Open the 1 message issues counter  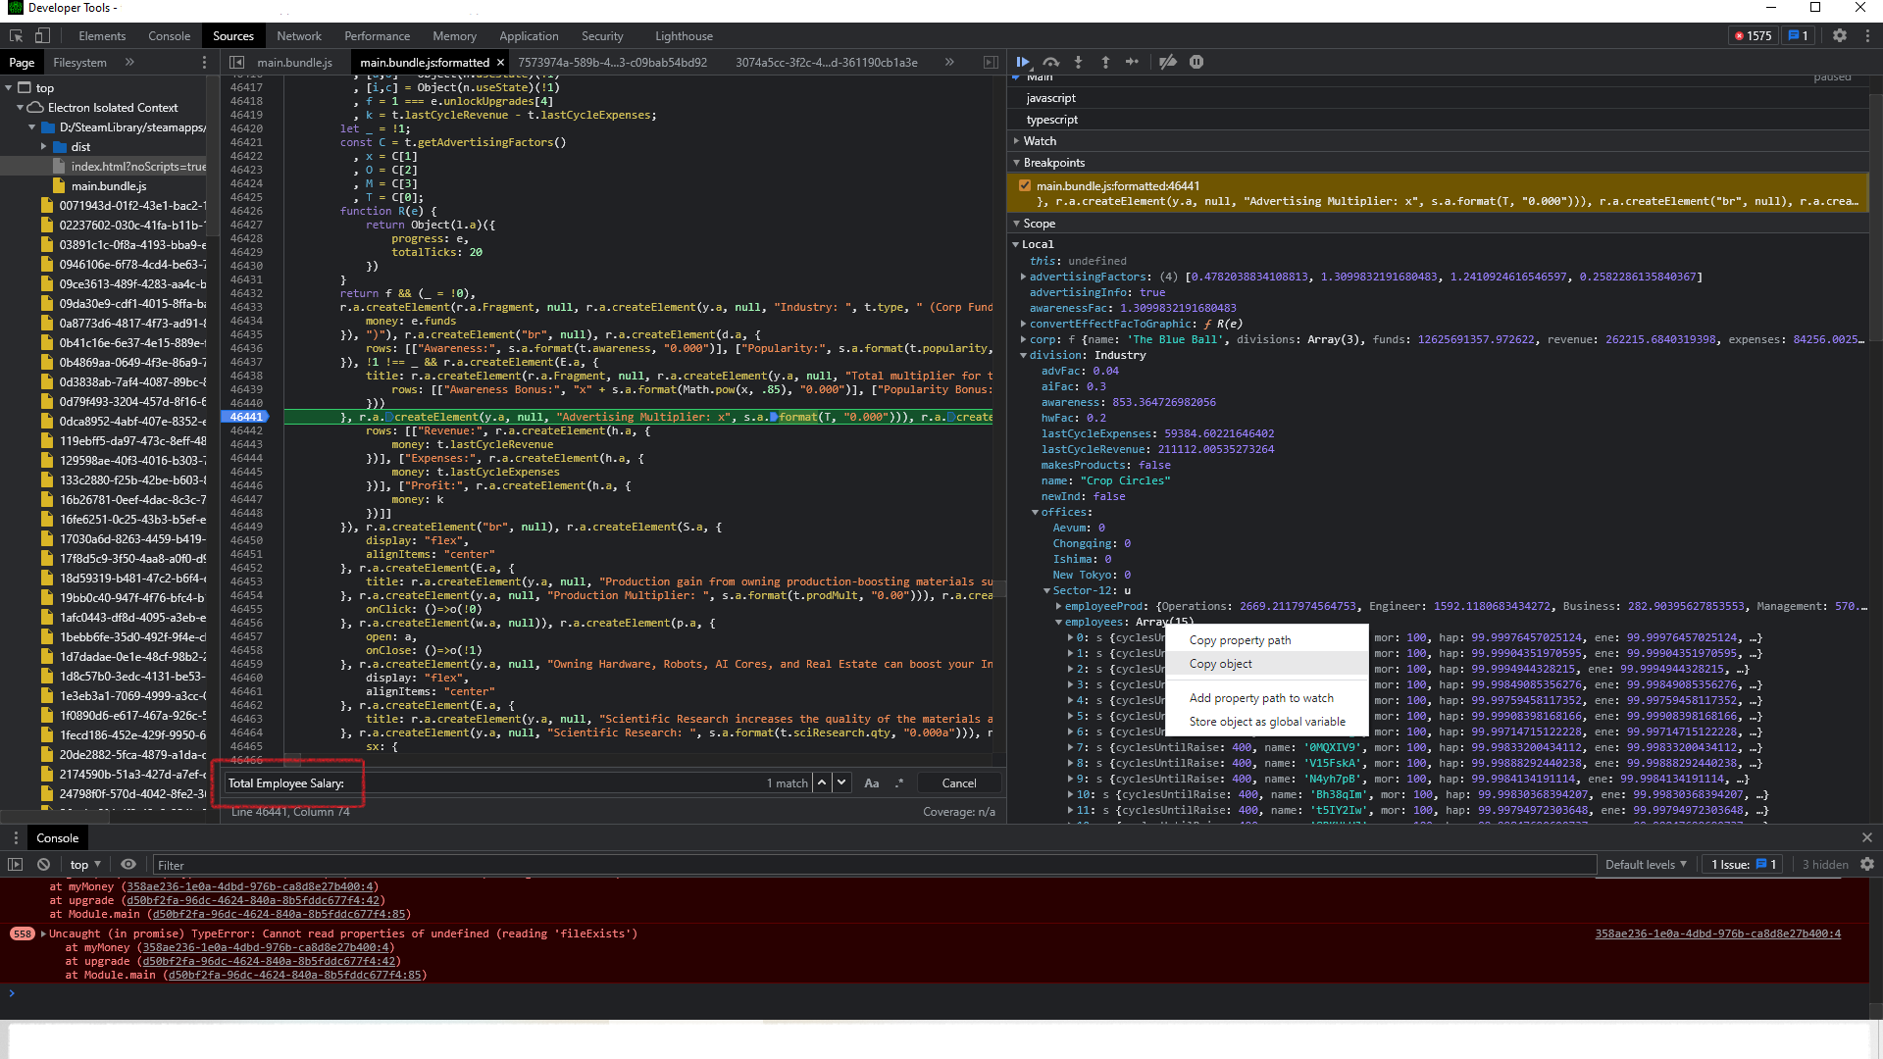[1799, 35]
